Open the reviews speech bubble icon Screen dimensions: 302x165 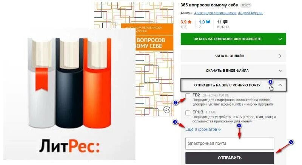(225, 22)
